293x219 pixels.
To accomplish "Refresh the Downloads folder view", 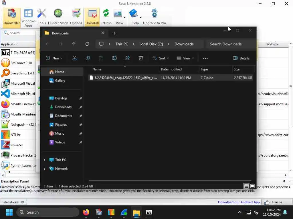I will [87, 44].
